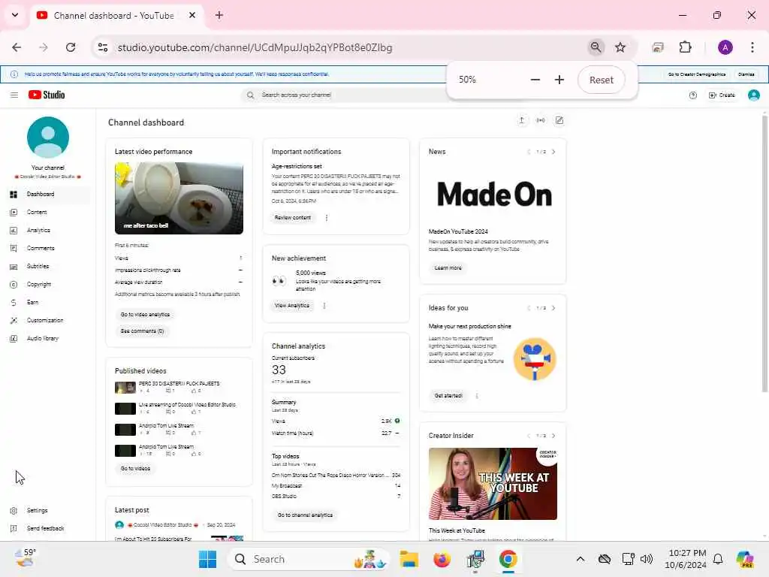
Task: Click Go to Creator Demographics
Action: (x=696, y=74)
